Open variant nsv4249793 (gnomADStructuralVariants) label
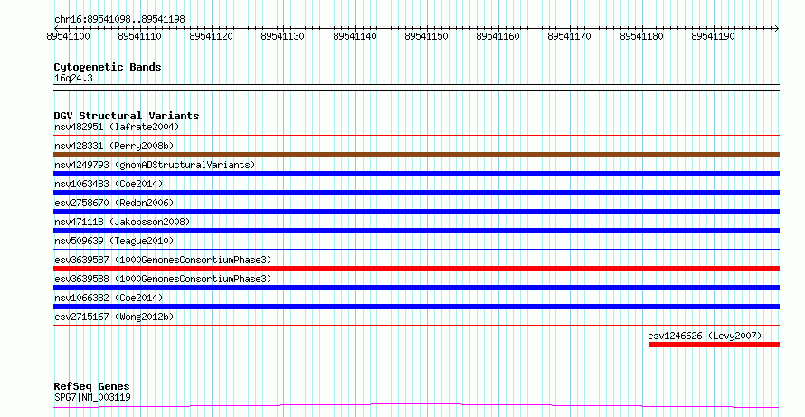Image resolution: width=805 pixels, height=417 pixels. pos(155,165)
